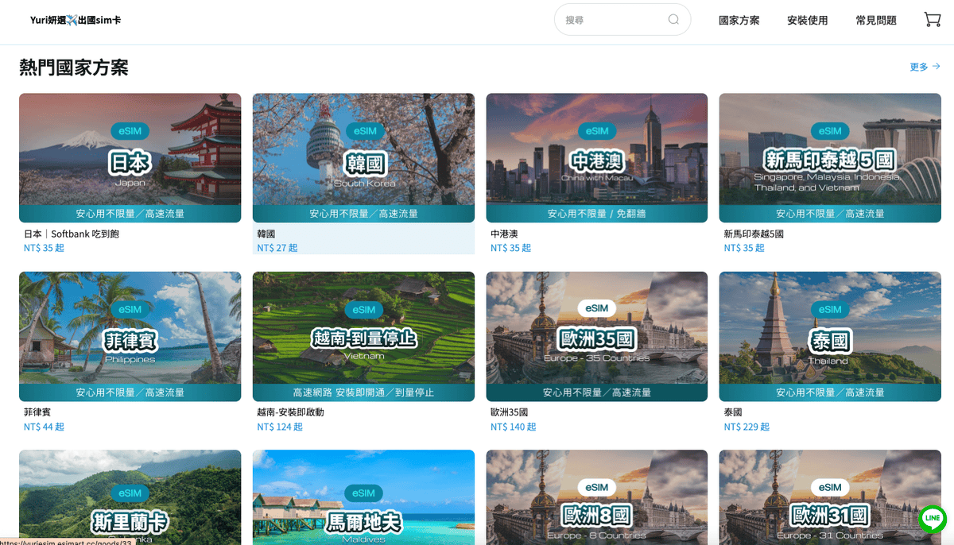Open the 國家方案 menu item

pyautogui.click(x=738, y=20)
